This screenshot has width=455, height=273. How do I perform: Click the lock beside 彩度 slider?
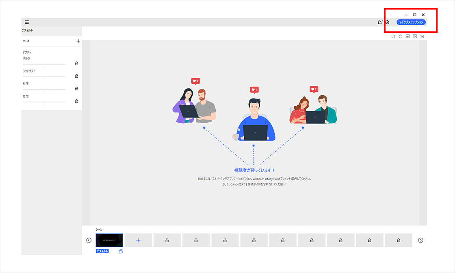click(76, 89)
